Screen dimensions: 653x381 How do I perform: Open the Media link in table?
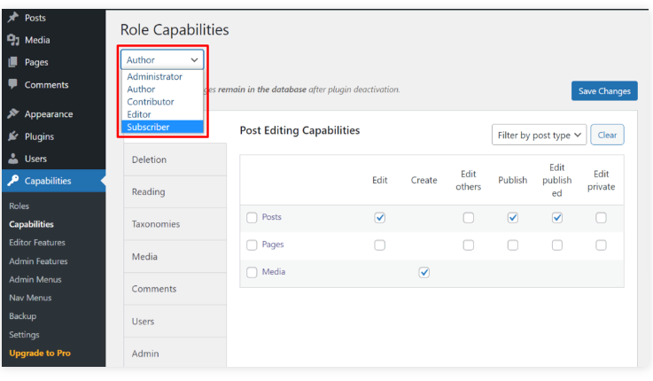[x=274, y=272]
